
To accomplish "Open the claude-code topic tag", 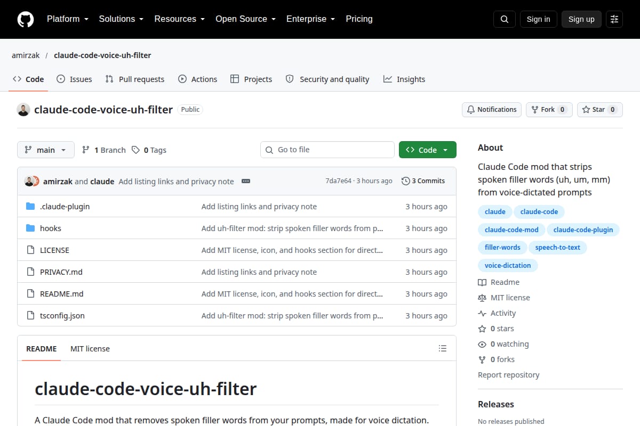I will (539, 212).
